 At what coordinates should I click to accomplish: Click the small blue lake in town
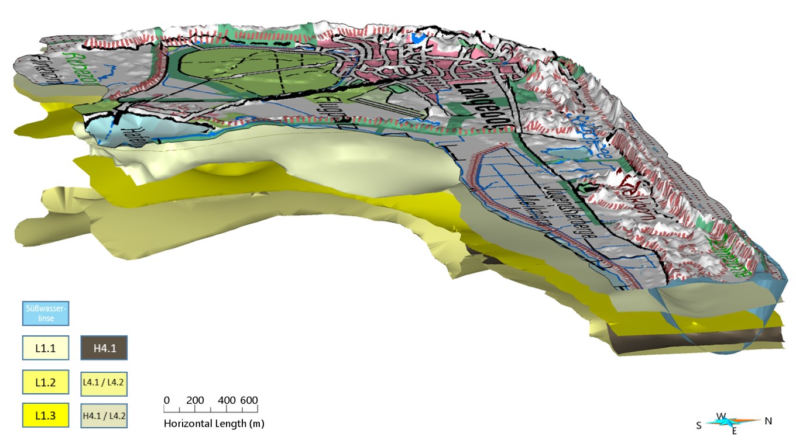(417, 37)
